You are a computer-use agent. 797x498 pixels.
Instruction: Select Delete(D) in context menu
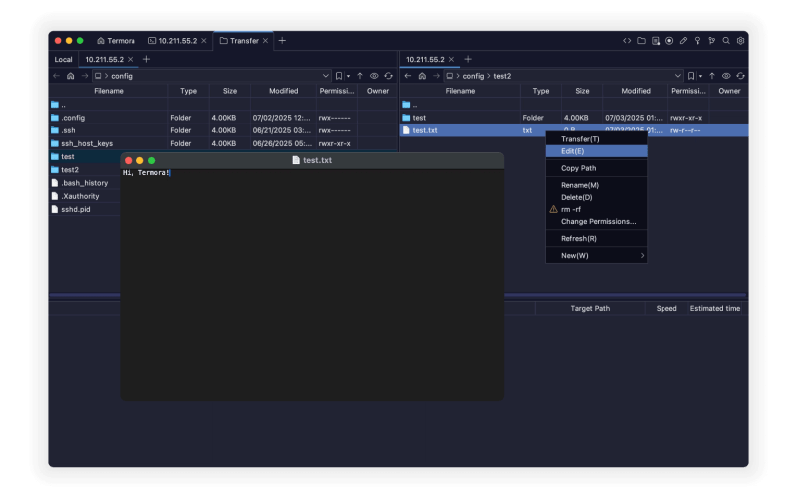coord(596,197)
